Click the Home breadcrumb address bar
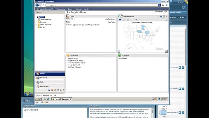This screenshot has width=209, height=118. pyautogui.click(x=102, y=5)
